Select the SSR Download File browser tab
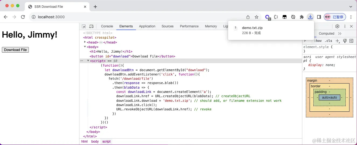This screenshot has height=145, width=357. click(57, 7)
